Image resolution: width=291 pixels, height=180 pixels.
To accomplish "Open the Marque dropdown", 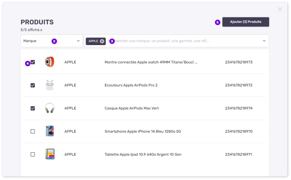I will (x=52, y=41).
